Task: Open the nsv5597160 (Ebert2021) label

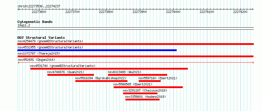Action: (x=158, y=78)
